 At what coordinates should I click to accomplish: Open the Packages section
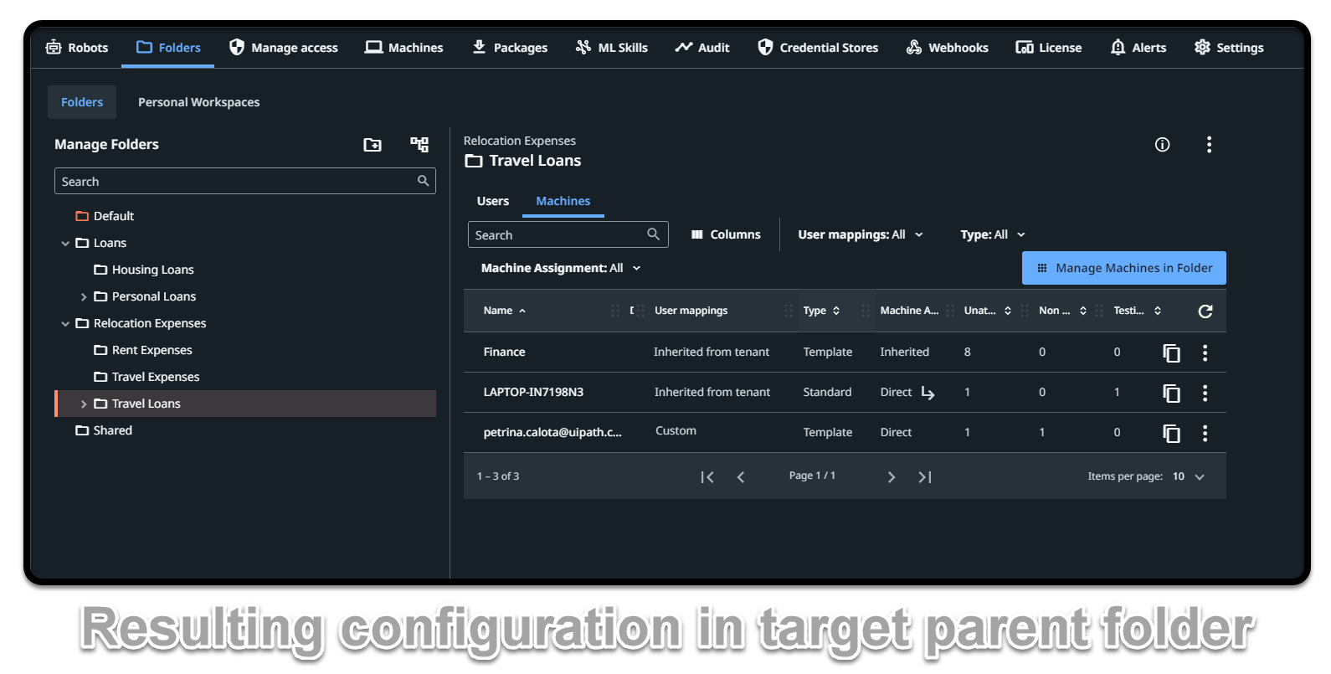coord(509,48)
